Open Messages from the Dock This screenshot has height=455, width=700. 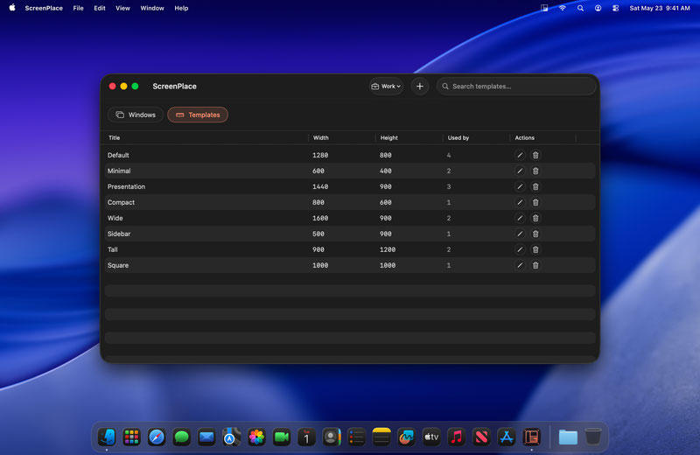click(182, 437)
